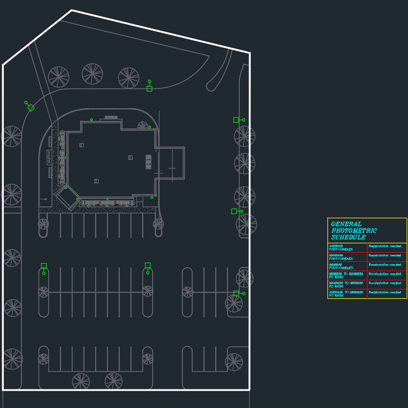Click 'Recalculation needed' in AVERAGE FOOT-CANDLES row
This screenshot has height=408, width=408.
384,246
